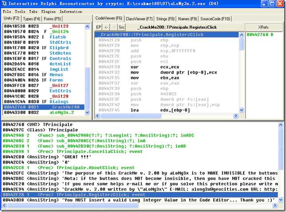Select the <Class> TPrincipale row

(x=140, y=130)
